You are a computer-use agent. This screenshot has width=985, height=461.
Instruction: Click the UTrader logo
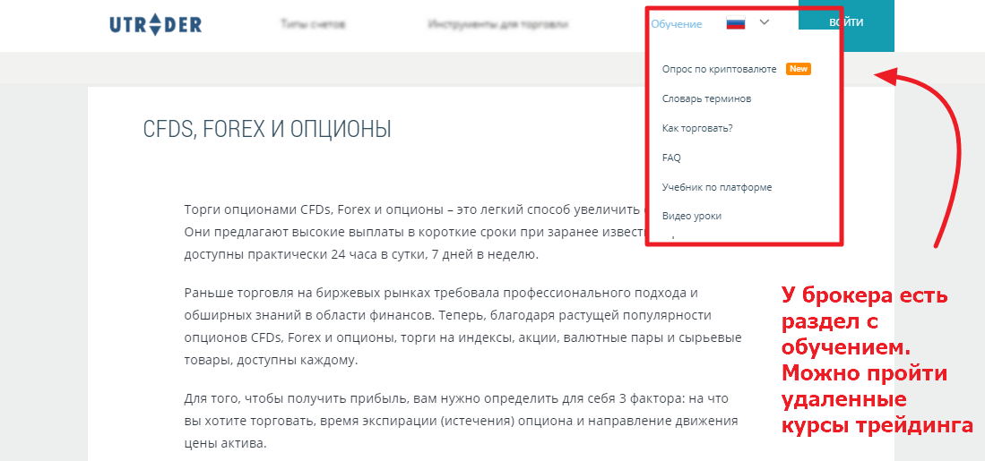155,24
